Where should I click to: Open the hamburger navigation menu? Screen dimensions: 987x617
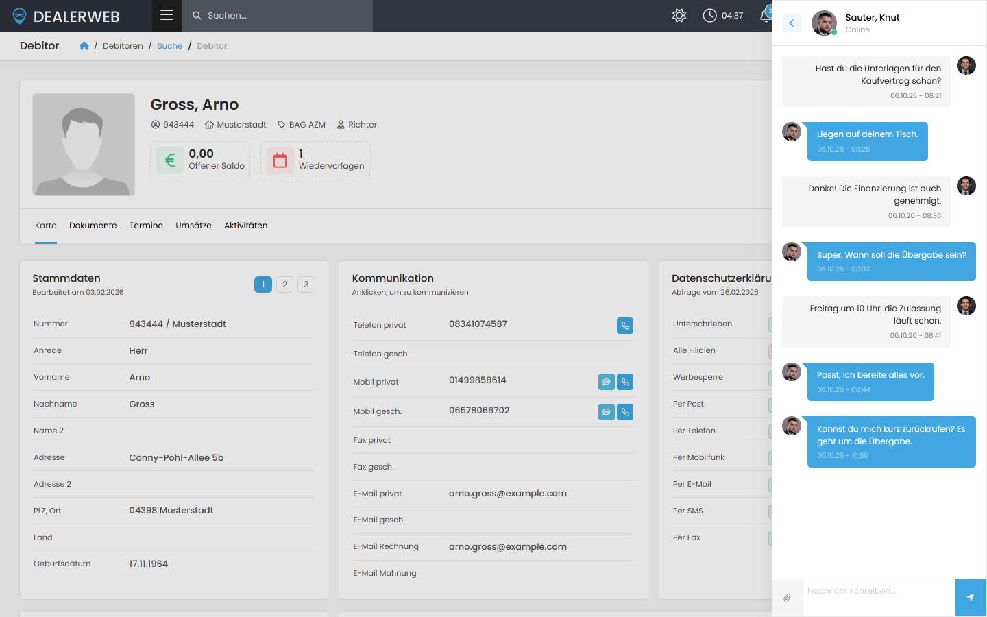click(167, 15)
